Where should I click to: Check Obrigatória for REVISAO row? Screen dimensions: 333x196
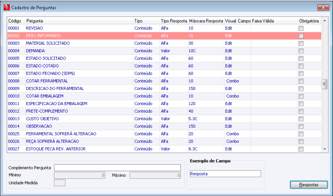[x=301, y=28]
